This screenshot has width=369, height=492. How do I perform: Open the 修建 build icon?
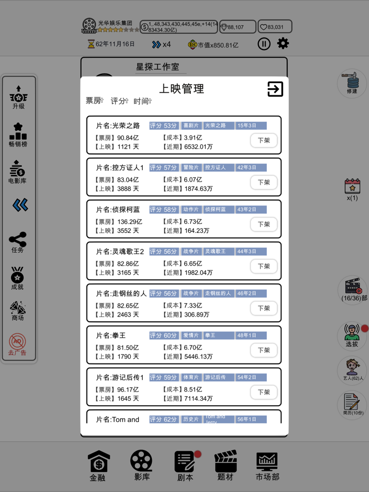tap(352, 83)
